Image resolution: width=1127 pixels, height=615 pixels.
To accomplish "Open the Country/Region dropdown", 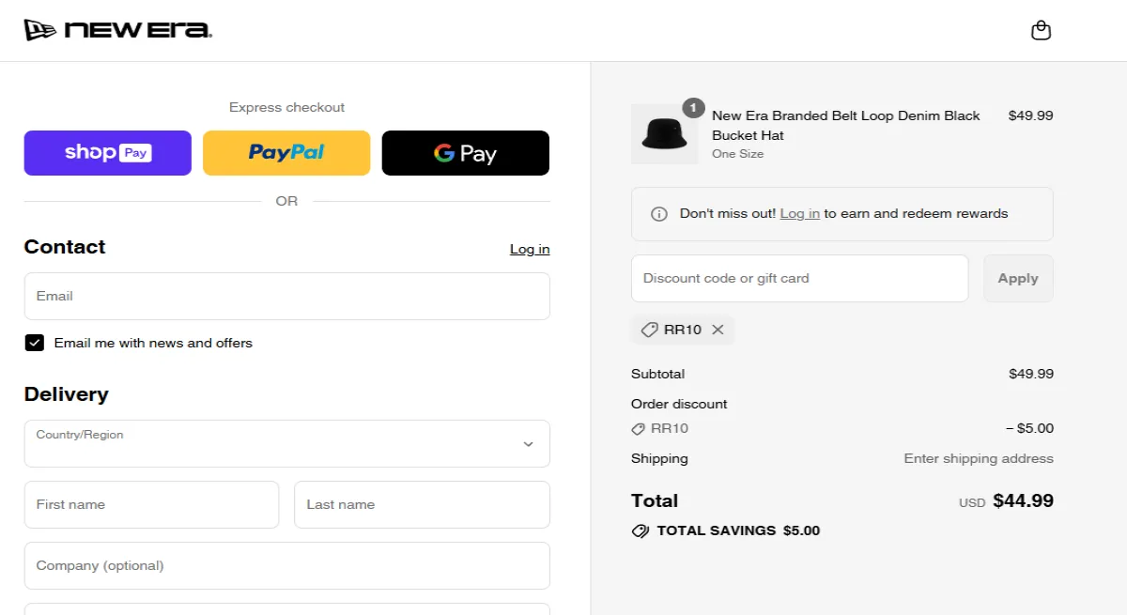I will coord(287,443).
